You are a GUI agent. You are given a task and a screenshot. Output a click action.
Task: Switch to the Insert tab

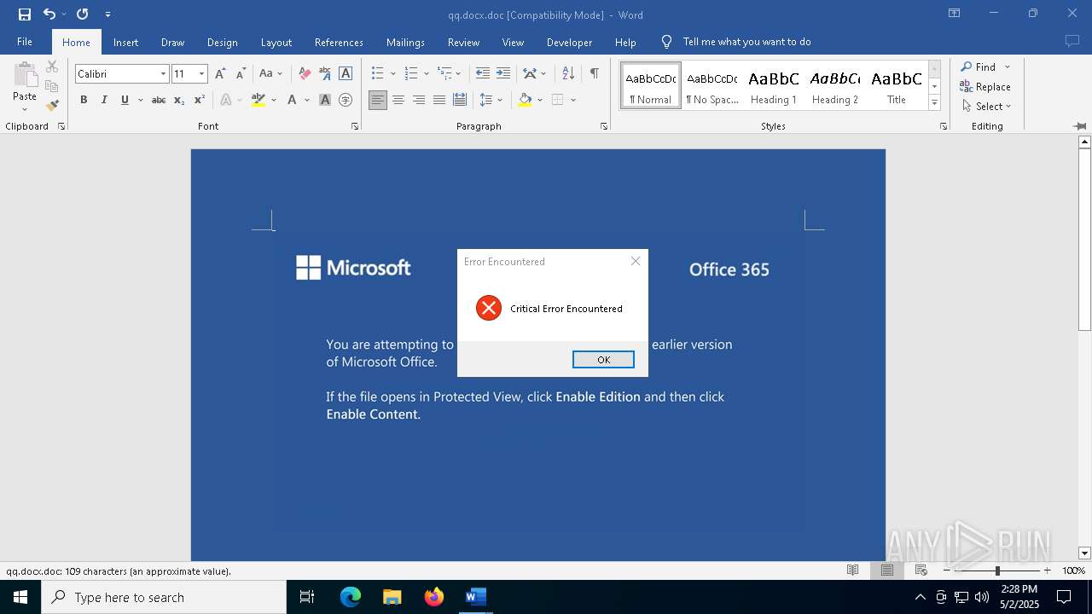pyautogui.click(x=125, y=42)
